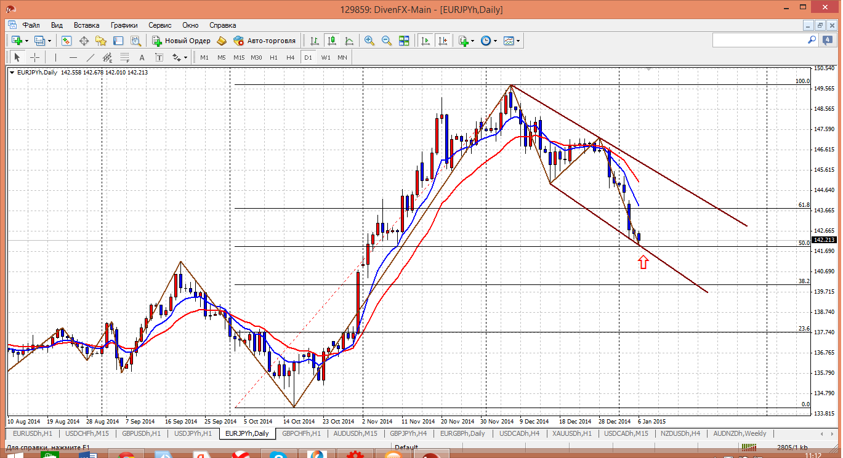Open the Сервис menu

(x=160, y=25)
